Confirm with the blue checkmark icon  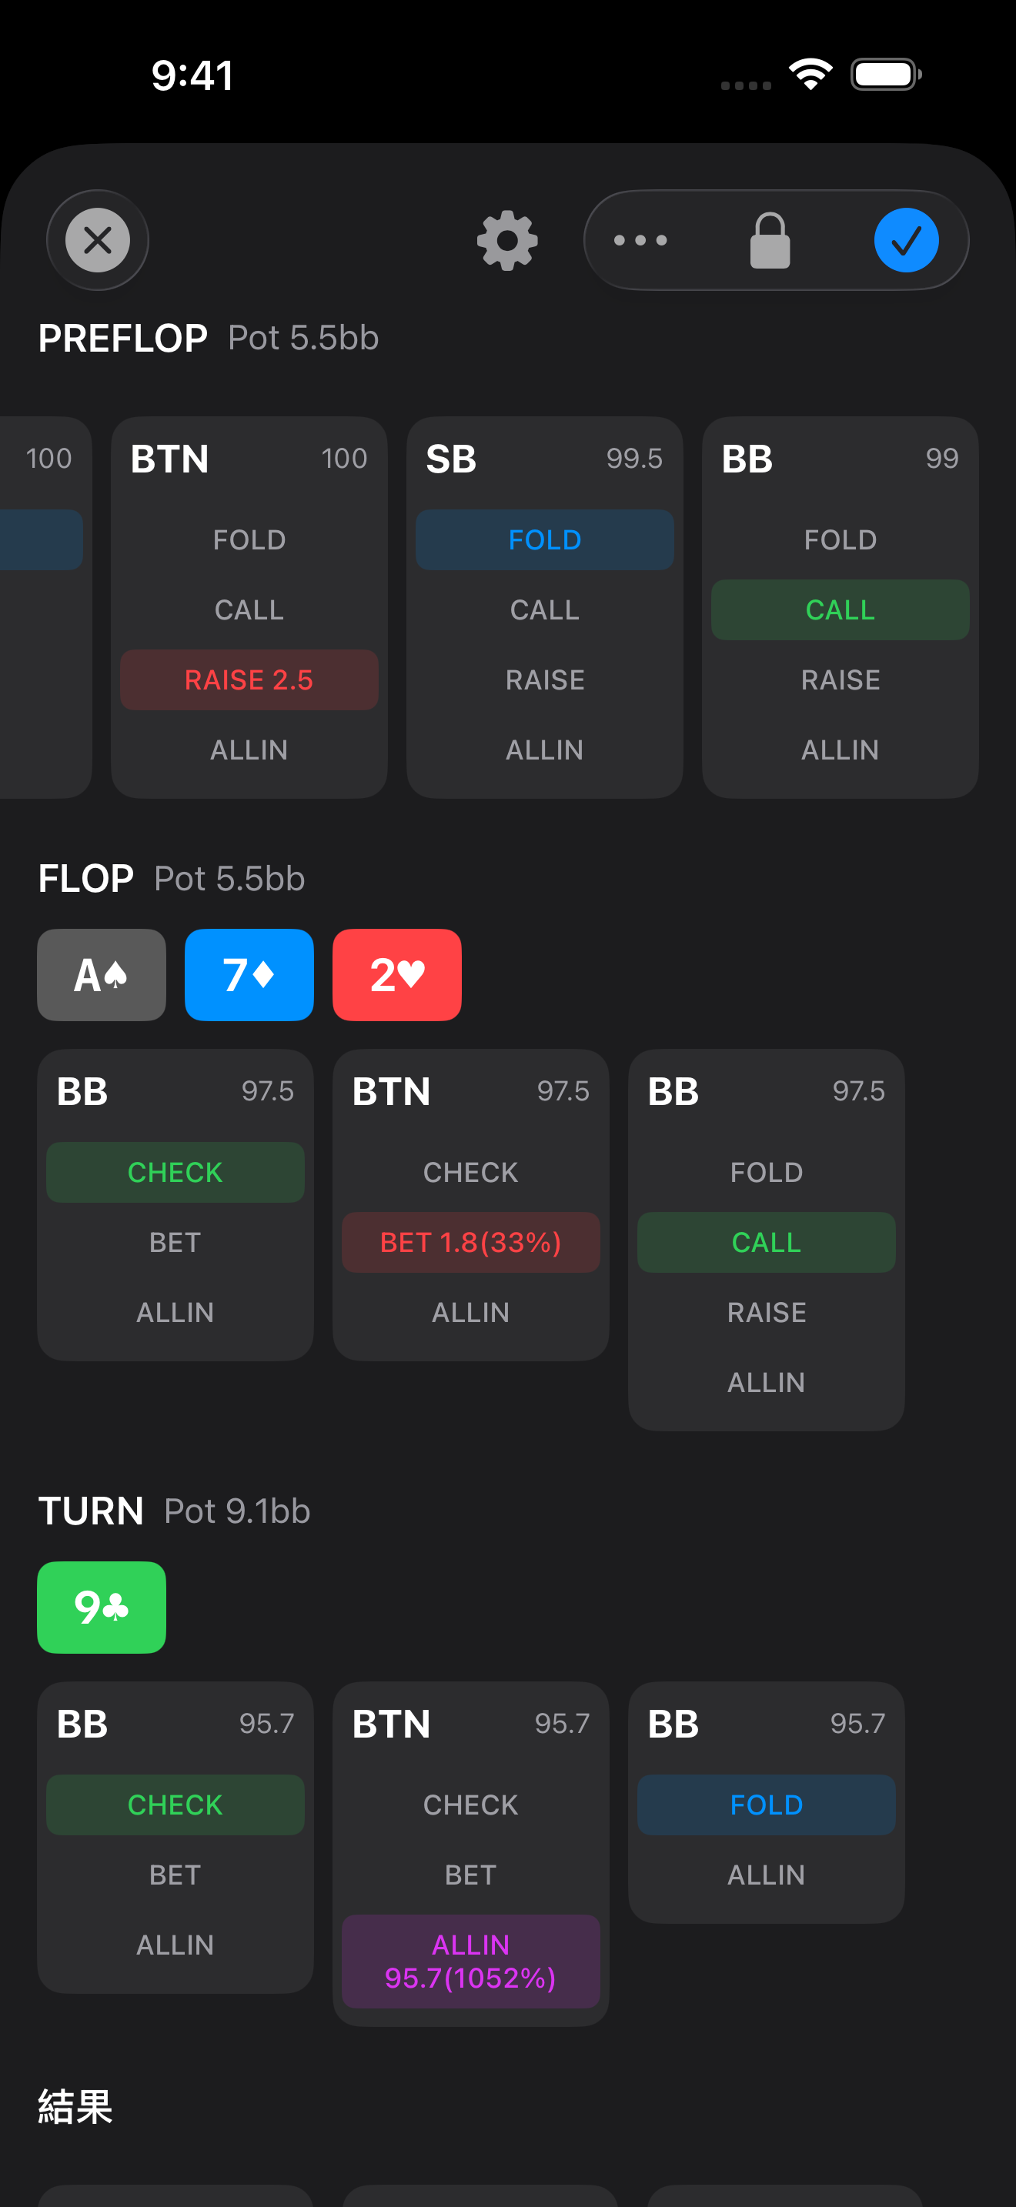pos(905,240)
